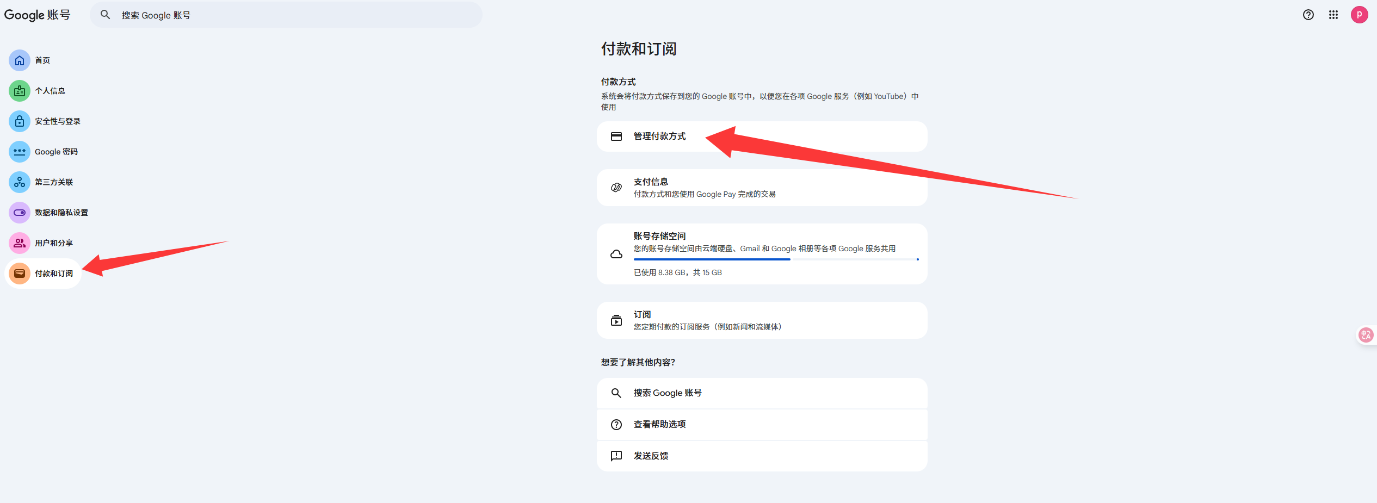This screenshot has height=503, width=1377.
Task: Click the 第三方关联 connections icon
Action: click(20, 182)
